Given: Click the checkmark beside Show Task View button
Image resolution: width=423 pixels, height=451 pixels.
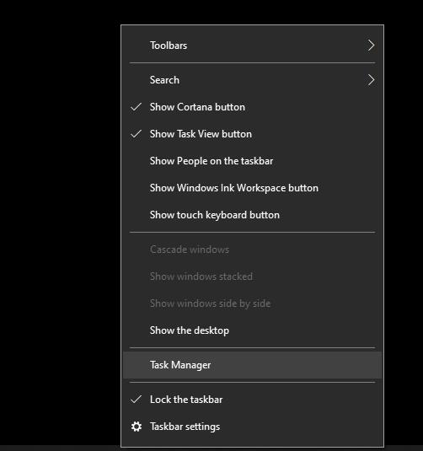Looking at the screenshot, I should [136, 134].
